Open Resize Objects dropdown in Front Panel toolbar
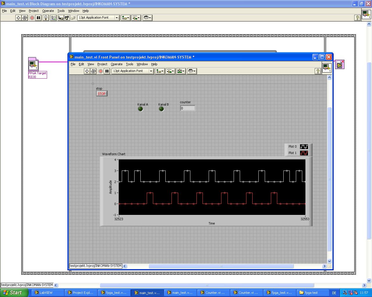The height and width of the screenshot is (297, 372). pos(181,71)
